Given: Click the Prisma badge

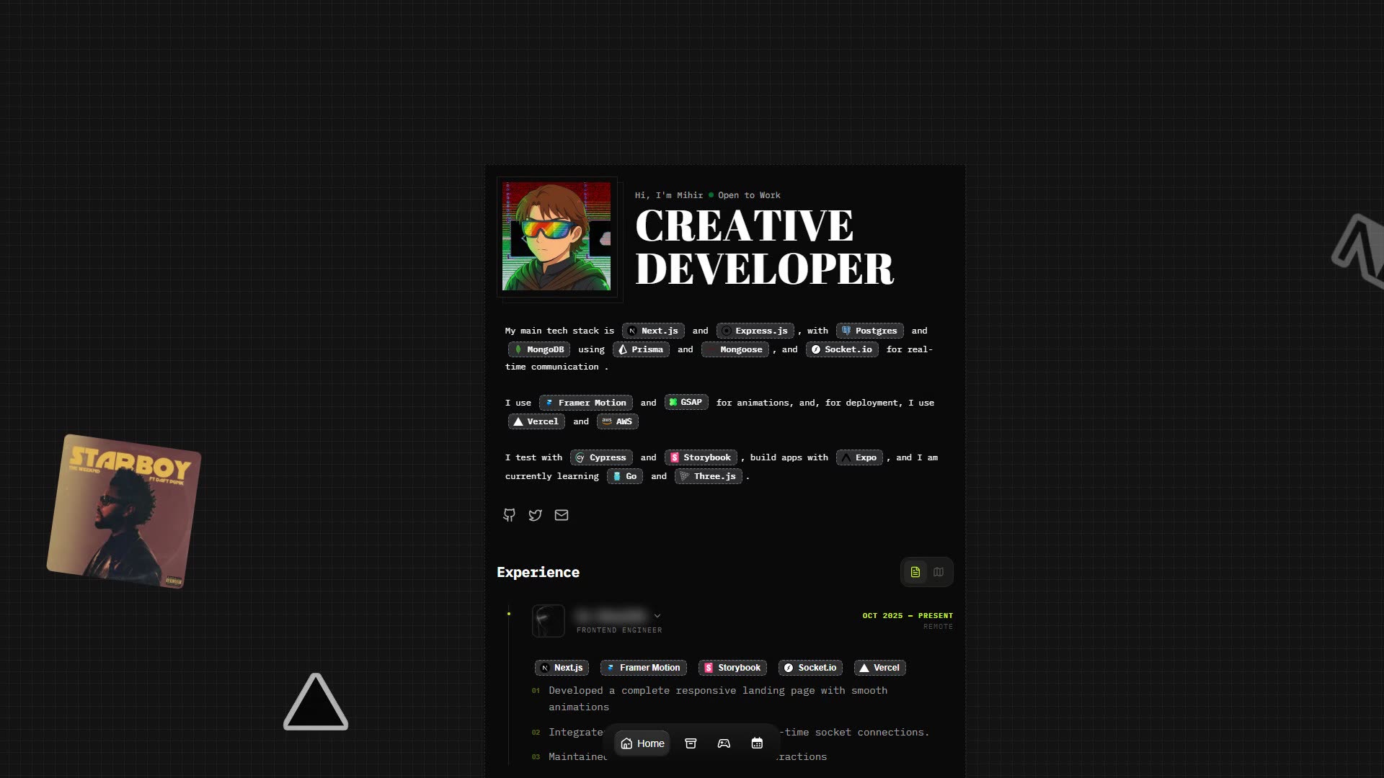Looking at the screenshot, I should pos(641,349).
